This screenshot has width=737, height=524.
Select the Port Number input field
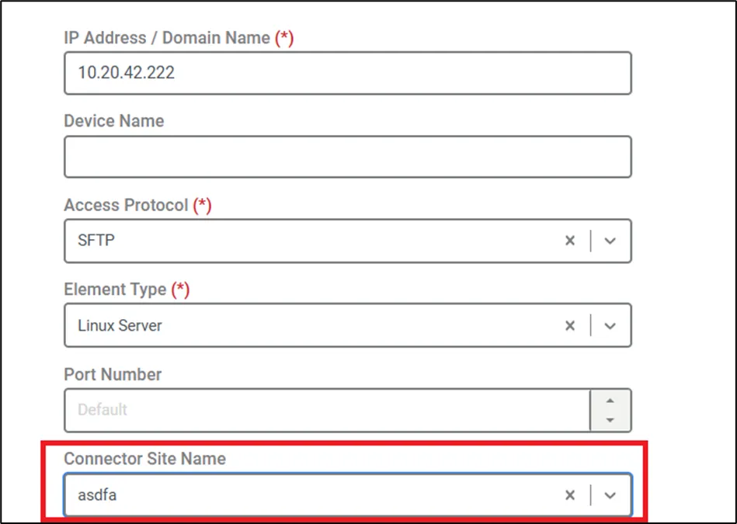point(327,410)
